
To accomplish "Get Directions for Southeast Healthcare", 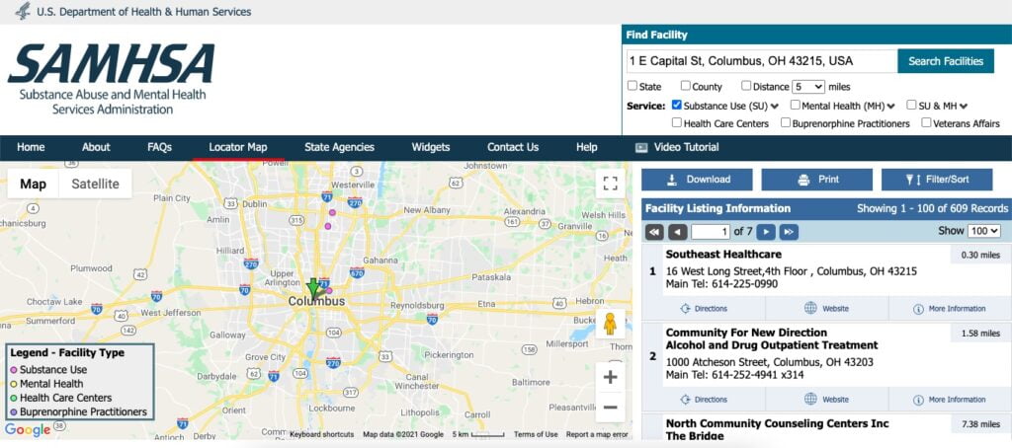I will click(x=704, y=309).
